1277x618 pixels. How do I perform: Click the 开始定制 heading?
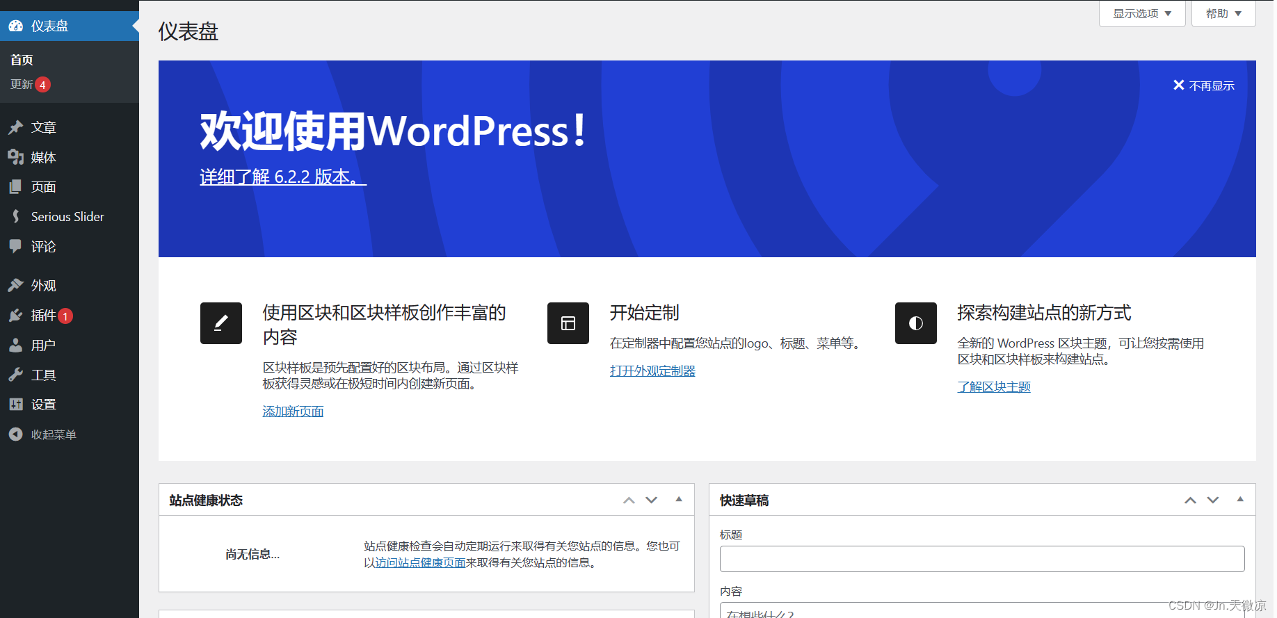tap(645, 313)
